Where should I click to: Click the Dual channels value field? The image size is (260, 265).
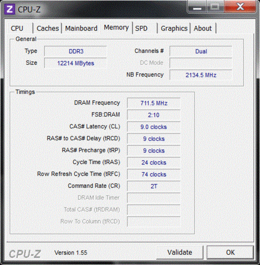tap(201, 51)
